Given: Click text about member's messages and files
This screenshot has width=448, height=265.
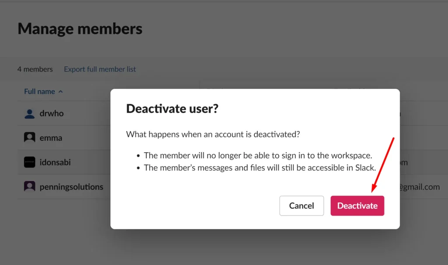Looking at the screenshot, I should (x=260, y=167).
